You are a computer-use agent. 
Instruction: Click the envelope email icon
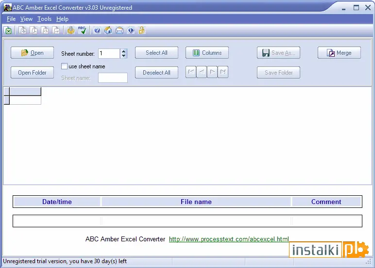point(119,31)
